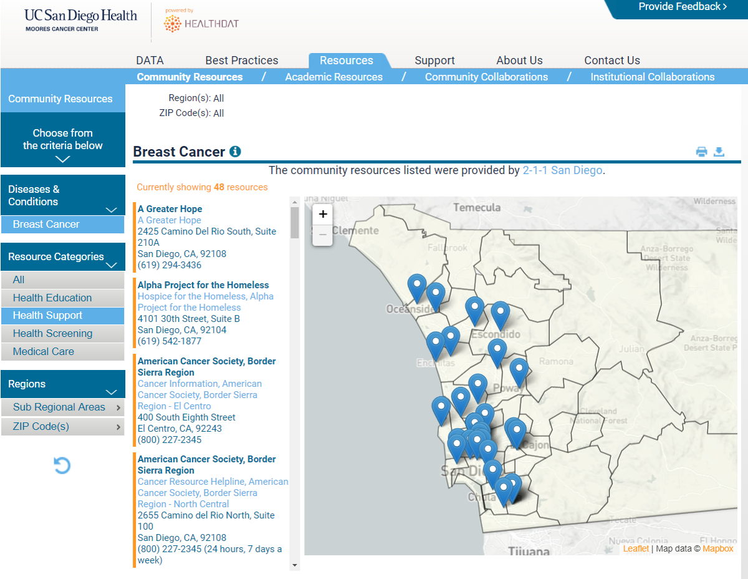Open Cancer Resource Helpline North Central link
The width and height of the screenshot is (748, 579).
213,493
